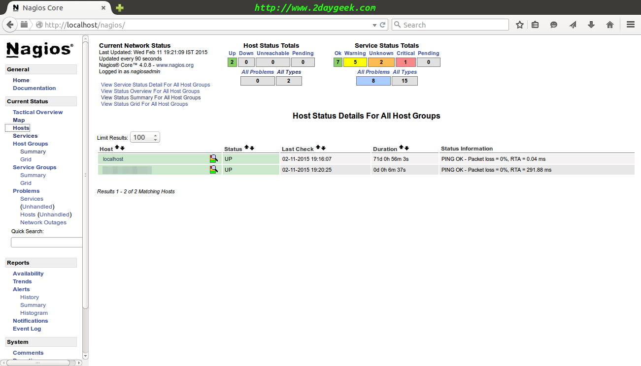Click the Nagios logo

40,49
